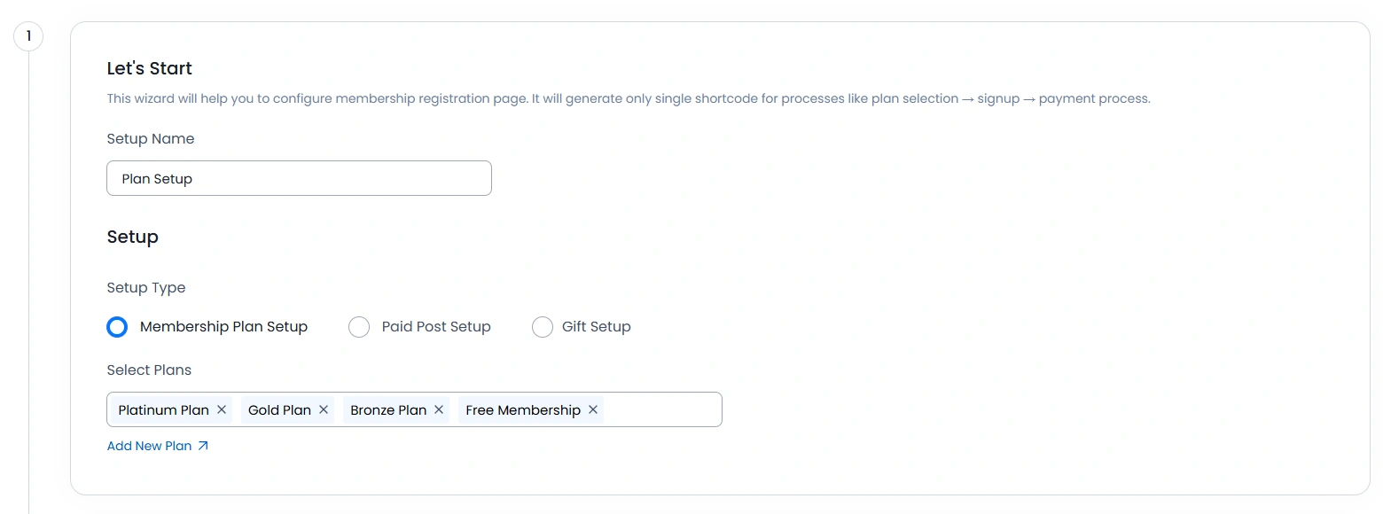Remove the Platinum Plan tag via its X icon
Viewport: 1383px width, 514px height.
(222, 409)
